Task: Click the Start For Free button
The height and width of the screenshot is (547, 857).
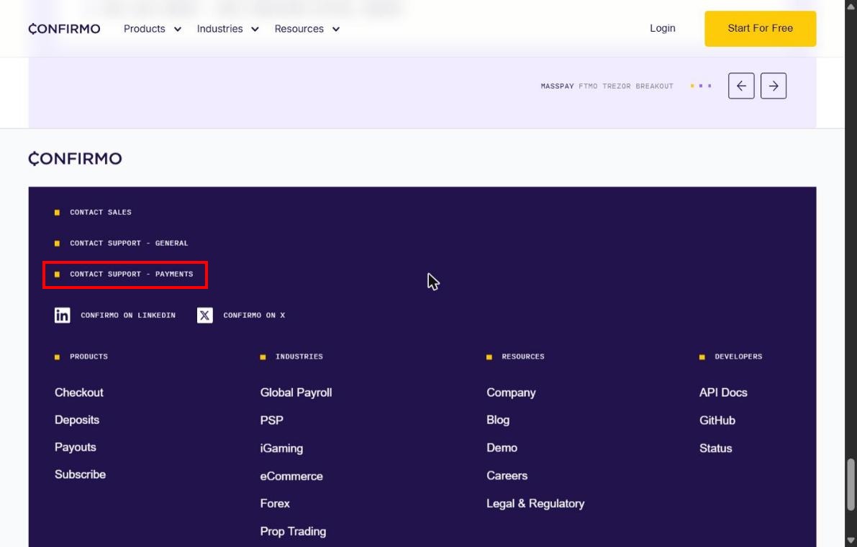Action: 761,28
